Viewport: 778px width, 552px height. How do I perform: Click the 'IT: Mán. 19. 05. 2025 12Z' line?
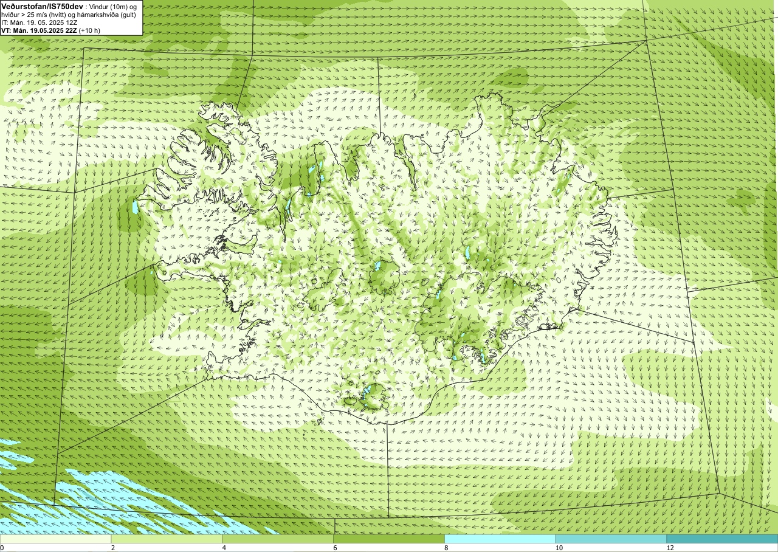click(40, 22)
